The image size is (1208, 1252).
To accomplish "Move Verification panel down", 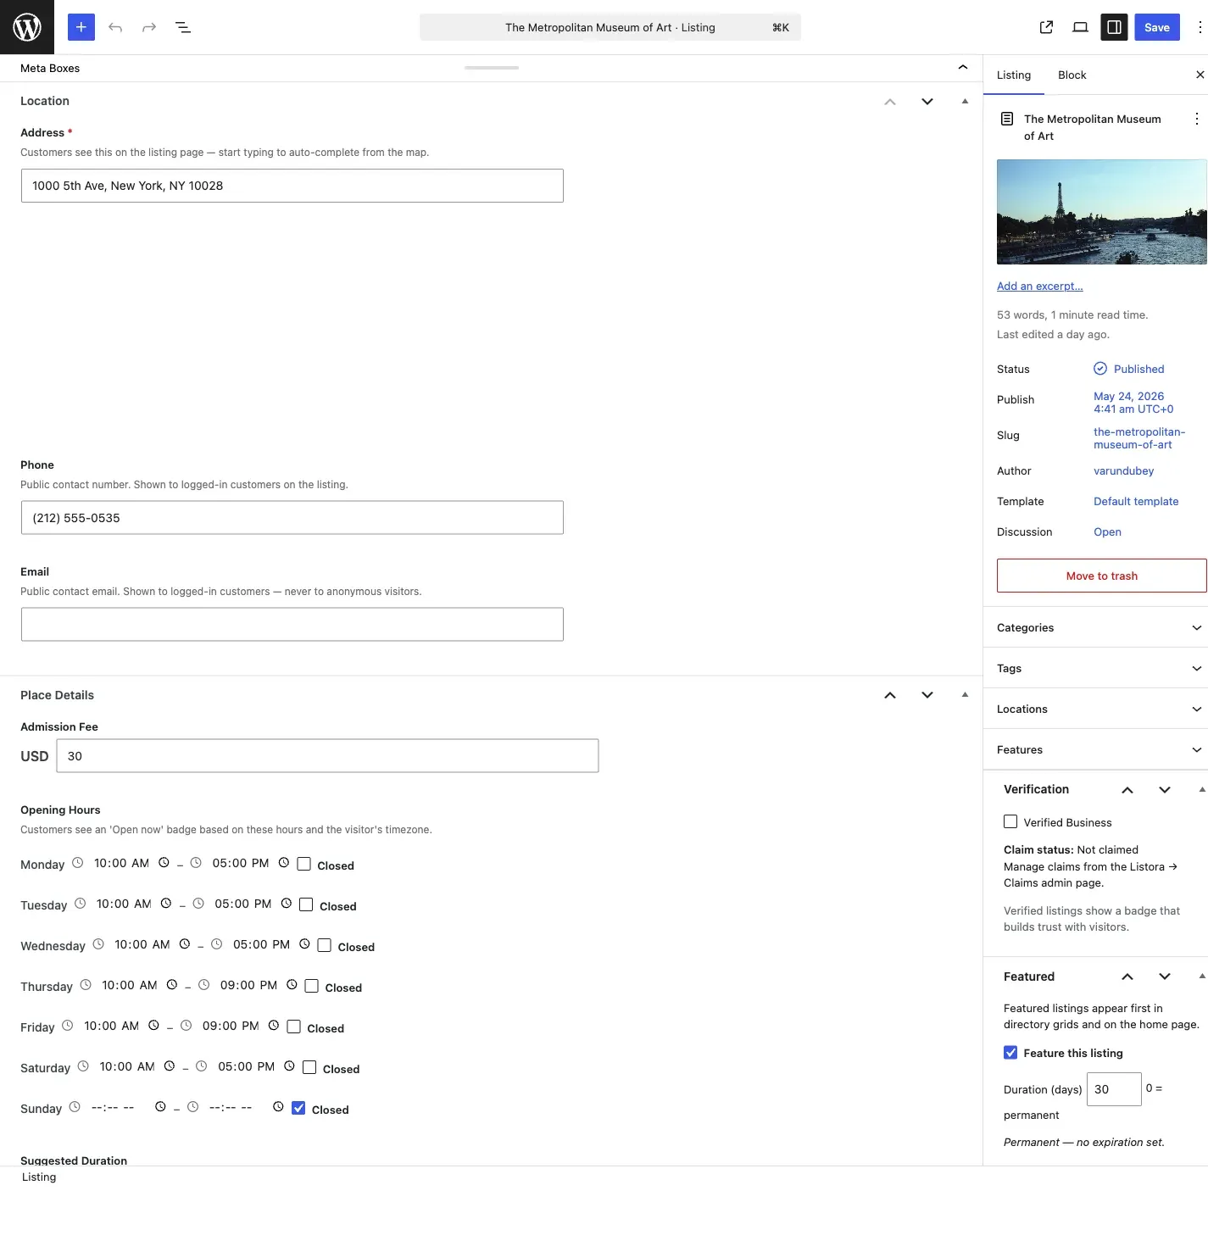I will [x=1165, y=789].
